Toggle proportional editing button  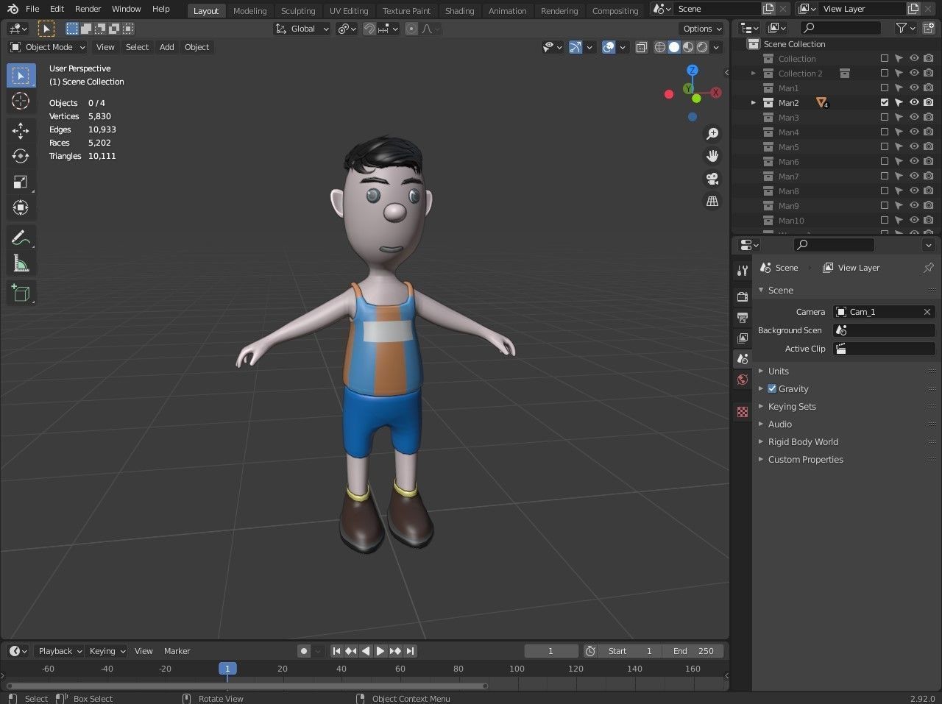[x=411, y=29]
